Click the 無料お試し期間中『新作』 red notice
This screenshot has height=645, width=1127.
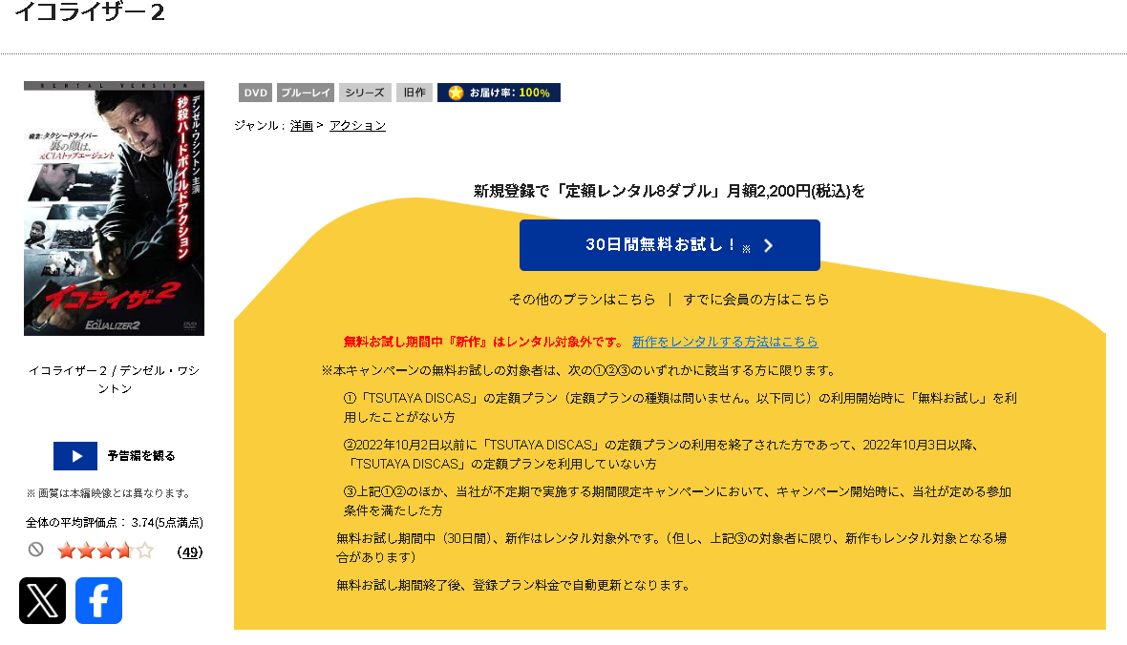coord(483,342)
